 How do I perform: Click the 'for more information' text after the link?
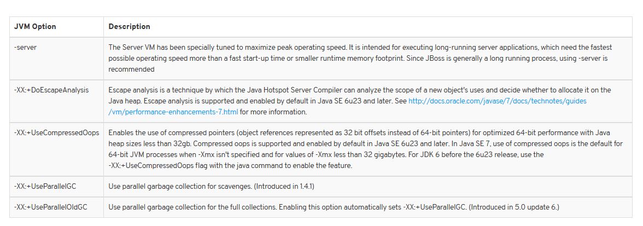tap(273, 112)
